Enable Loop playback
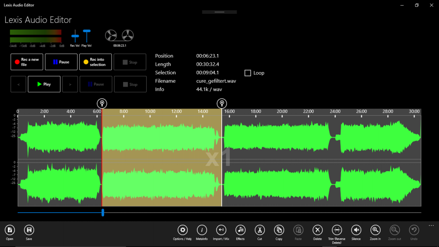 tap(247, 72)
